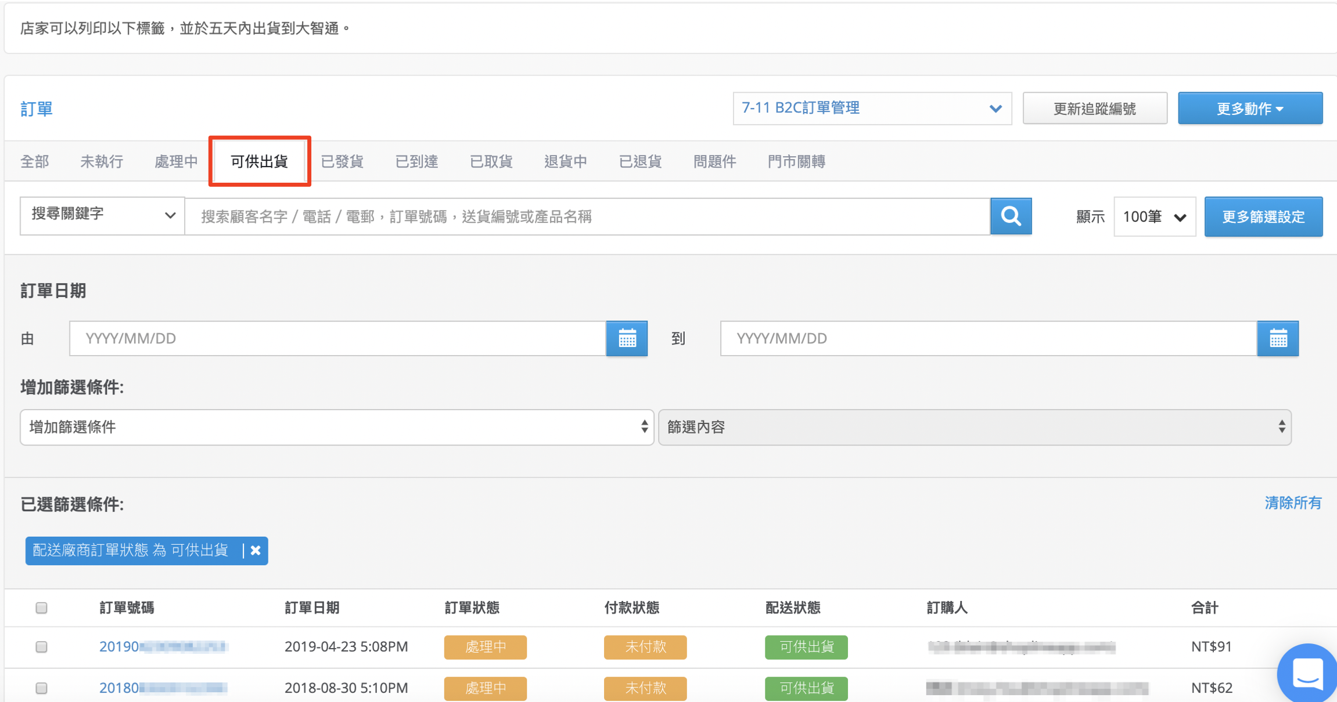Viewport: 1337px width, 702px height.
Task: Switch to the 已取貨 tab
Action: tap(491, 161)
